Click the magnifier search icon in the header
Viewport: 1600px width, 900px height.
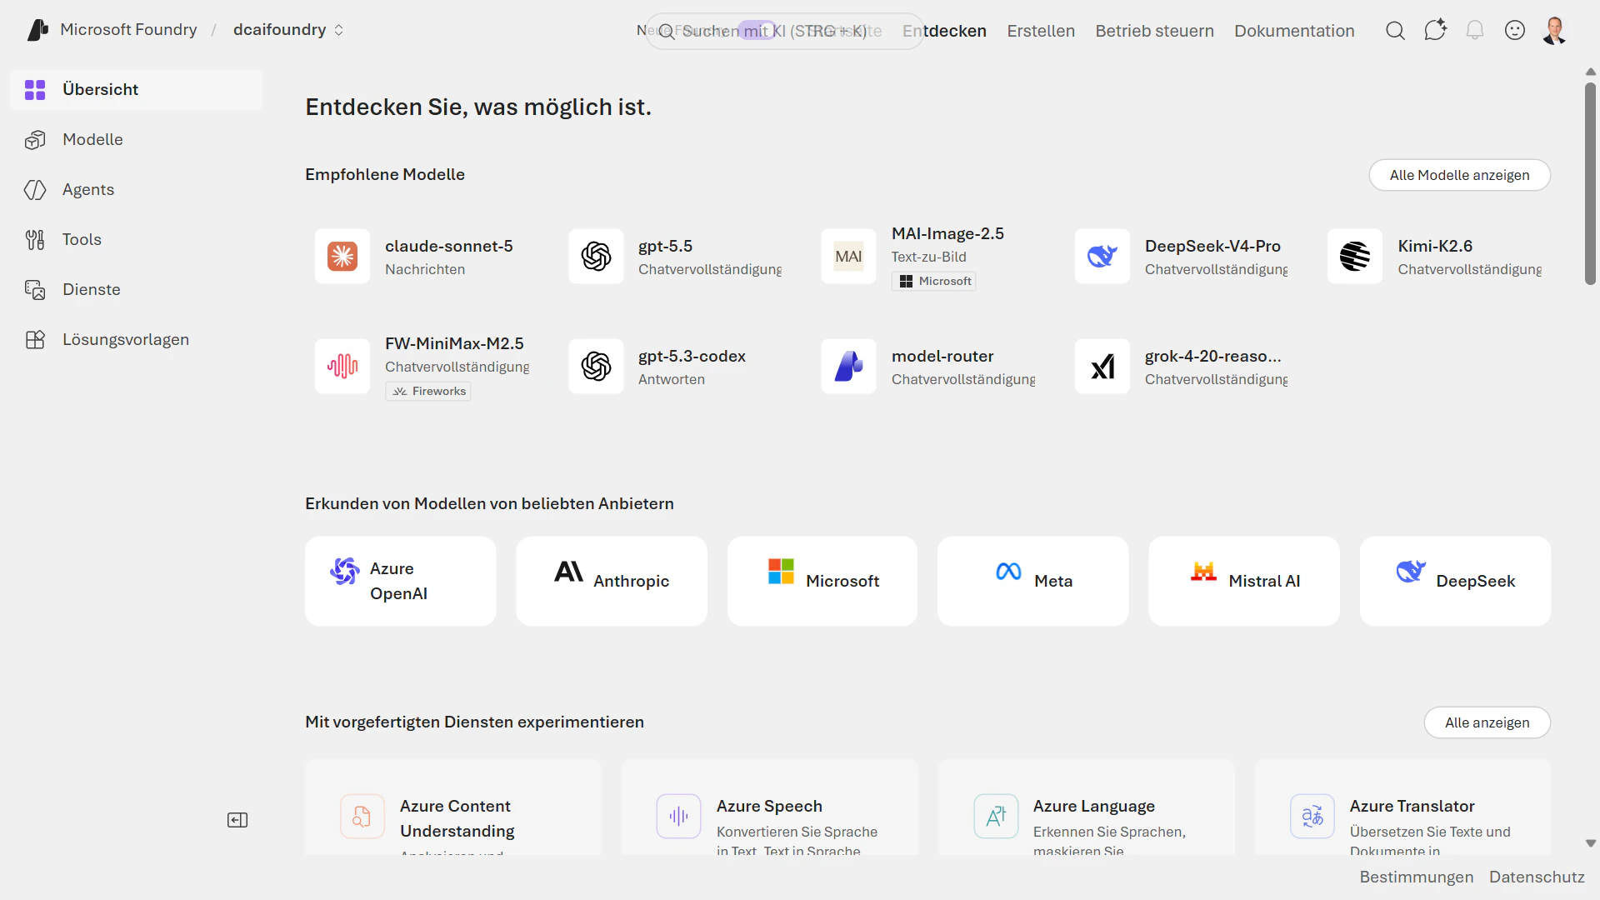(1395, 31)
